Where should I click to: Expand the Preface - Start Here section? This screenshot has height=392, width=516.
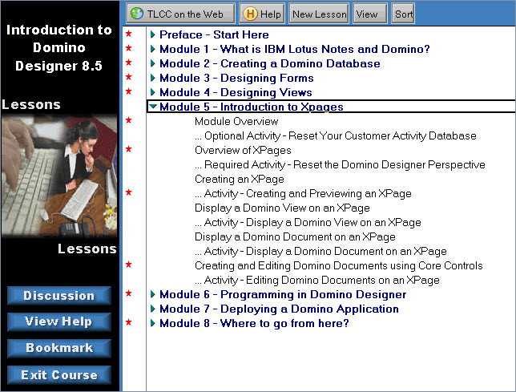pyautogui.click(x=153, y=34)
